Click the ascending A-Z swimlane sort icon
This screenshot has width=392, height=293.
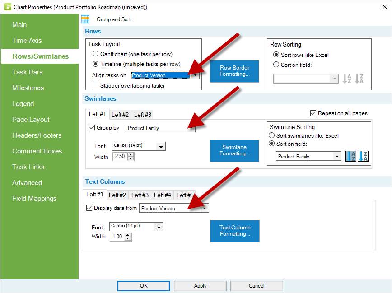pos(351,156)
